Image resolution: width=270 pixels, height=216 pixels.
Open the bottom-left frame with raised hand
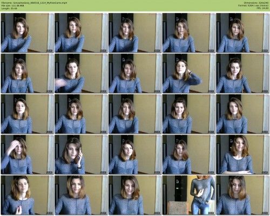pyautogui.click(x=28, y=195)
